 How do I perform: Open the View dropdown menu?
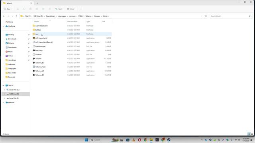point(71,9)
